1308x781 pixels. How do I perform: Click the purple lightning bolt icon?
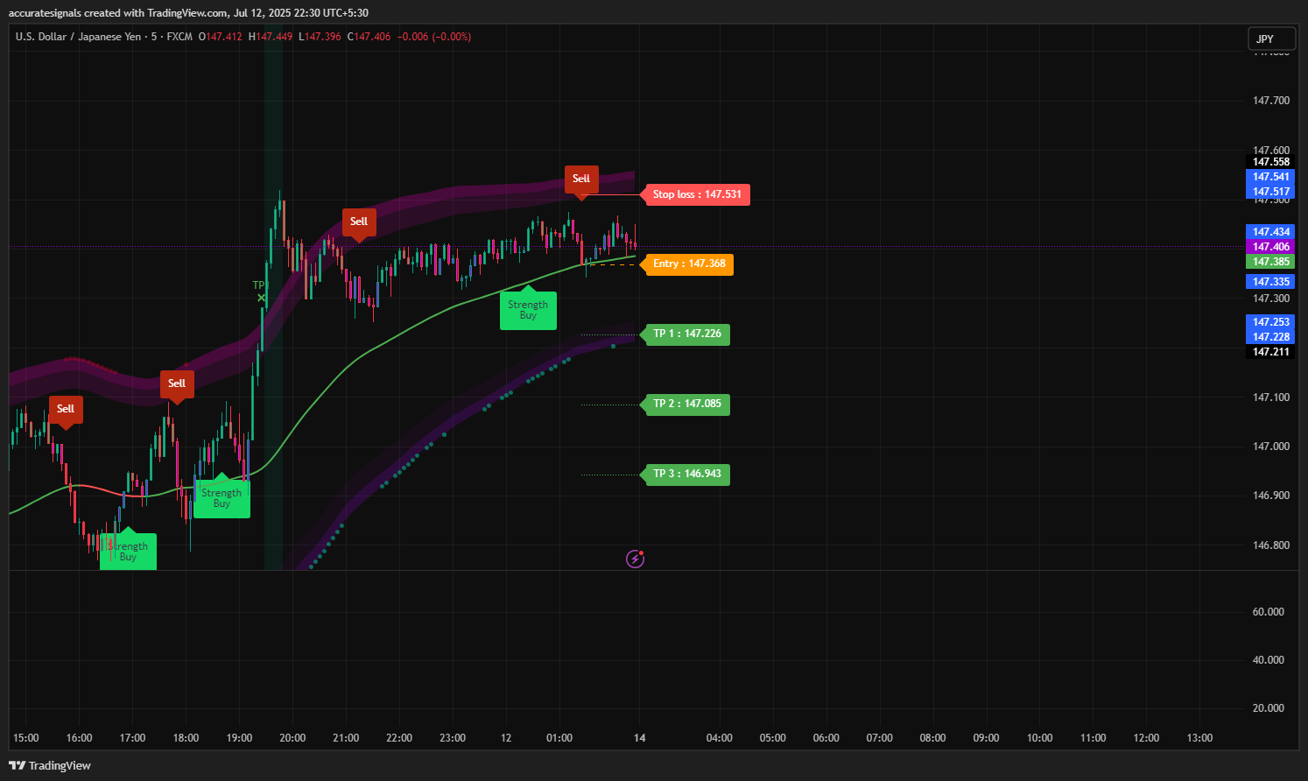635,559
